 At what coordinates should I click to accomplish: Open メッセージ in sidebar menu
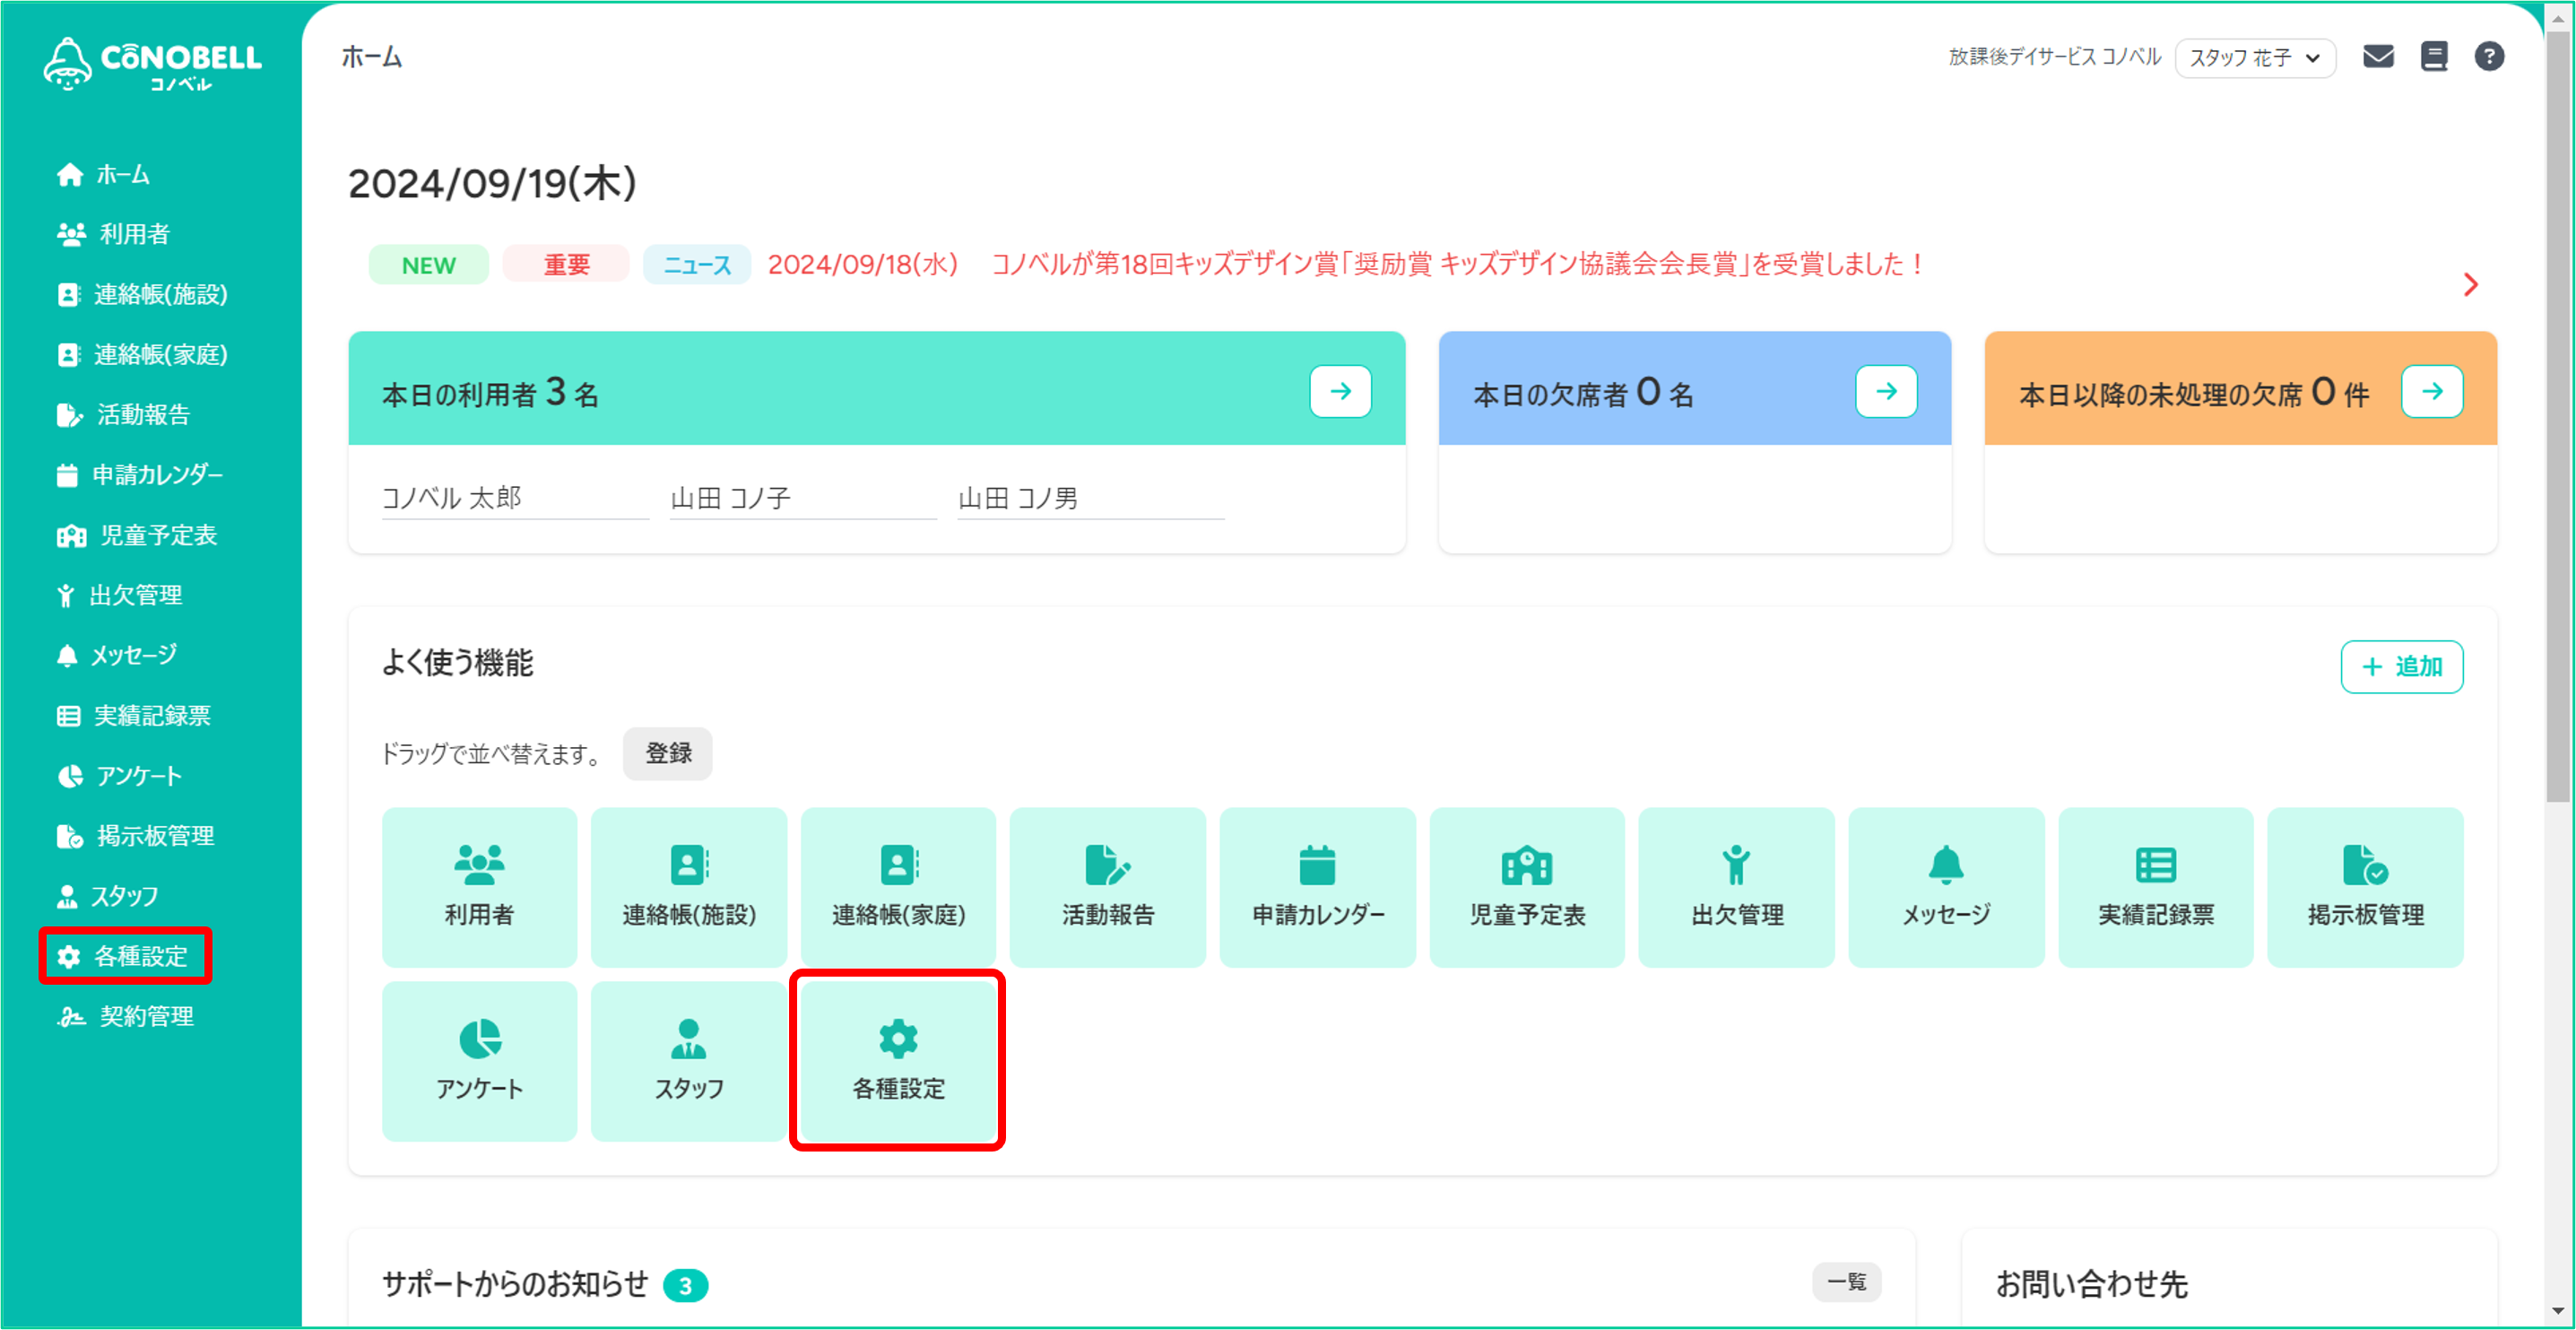coord(118,655)
